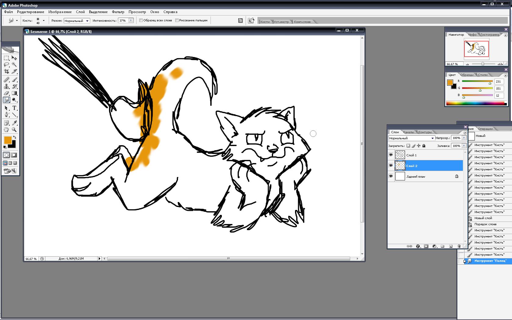Open the Режим mode dropdown in options bar
The image size is (512, 320).
tap(76, 21)
